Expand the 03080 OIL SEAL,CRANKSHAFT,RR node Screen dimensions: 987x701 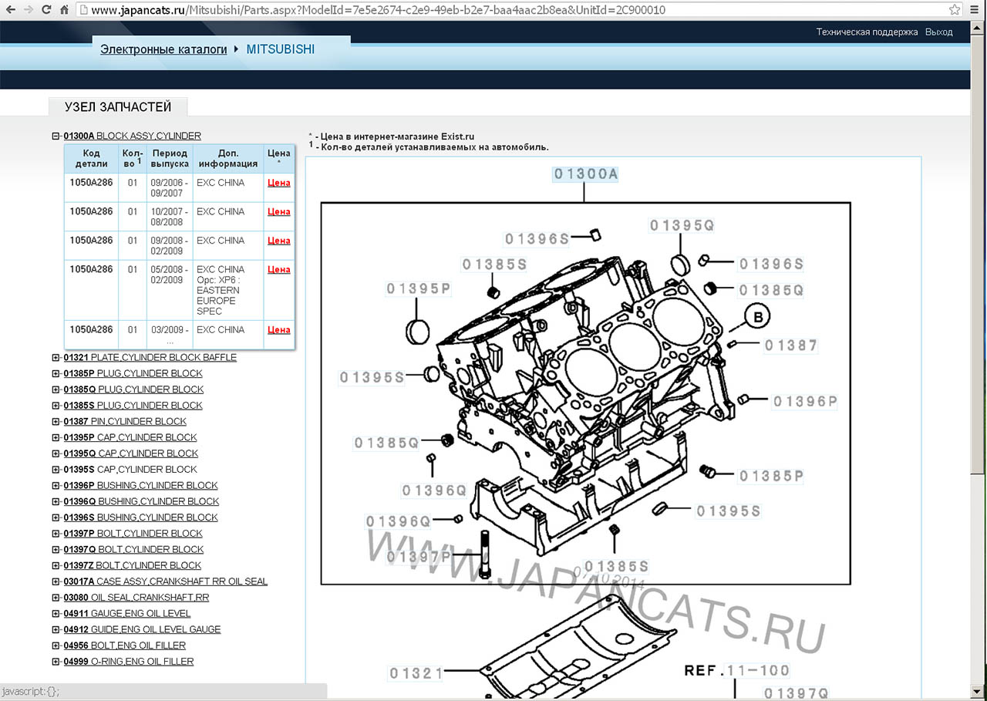tap(56, 598)
